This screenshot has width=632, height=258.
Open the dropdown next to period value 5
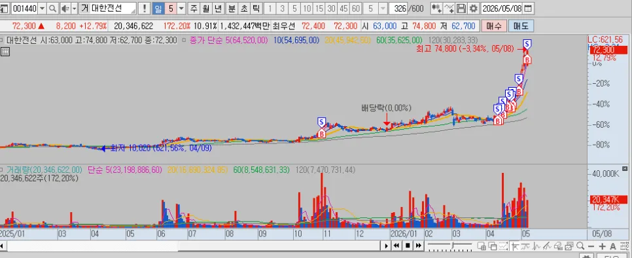[182, 8]
